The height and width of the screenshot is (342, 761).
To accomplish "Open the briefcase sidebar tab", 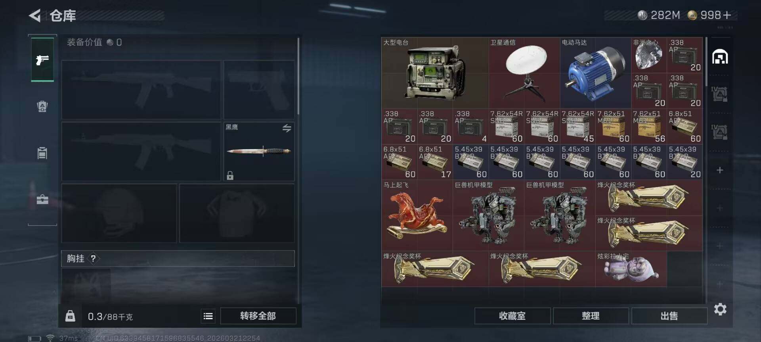I will (42, 199).
